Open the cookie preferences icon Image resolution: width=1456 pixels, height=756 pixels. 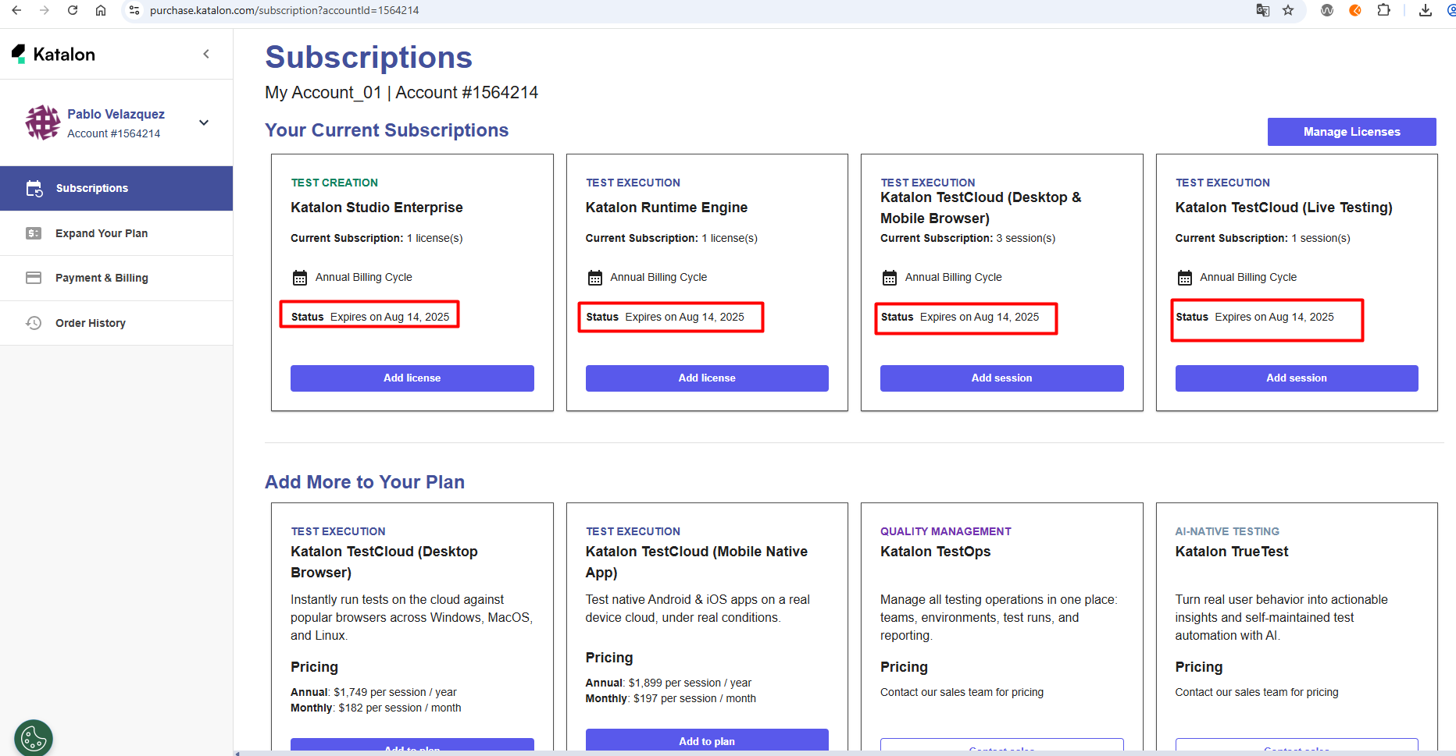34,737
